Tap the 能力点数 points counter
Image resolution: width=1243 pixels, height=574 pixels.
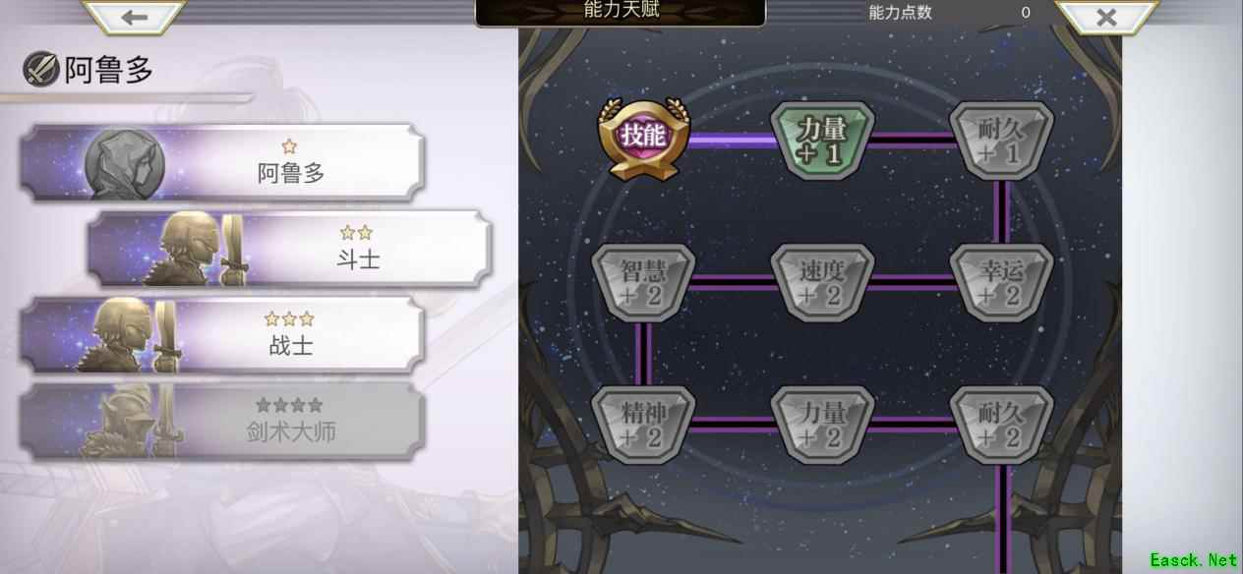[x=949, y=13]
